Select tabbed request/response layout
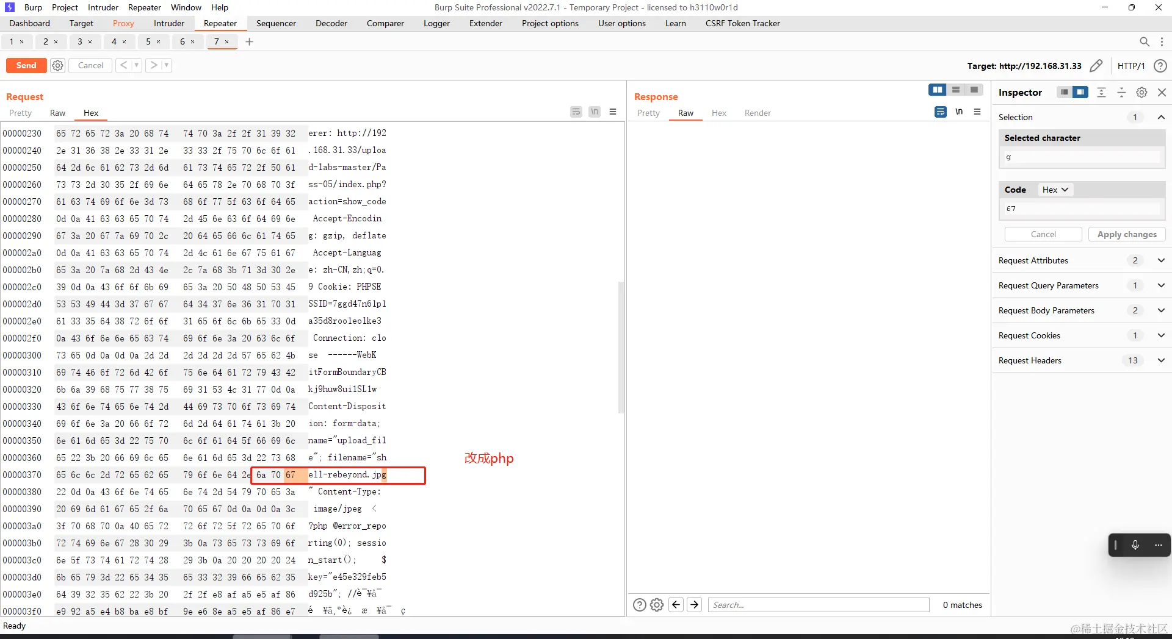The height and width of the screenshot is (639, 1172). [x=974, y=90]
